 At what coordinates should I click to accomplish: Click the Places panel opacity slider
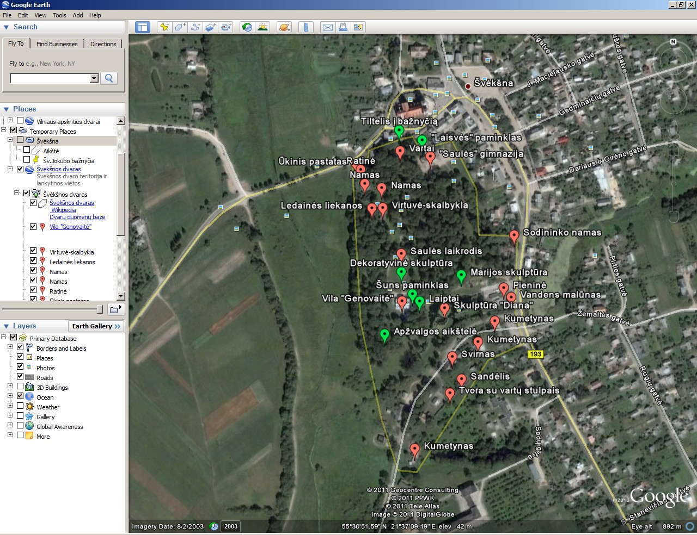point(99,309)
